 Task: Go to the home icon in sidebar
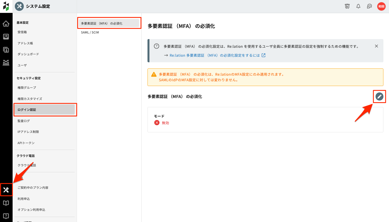pos(6,24)
